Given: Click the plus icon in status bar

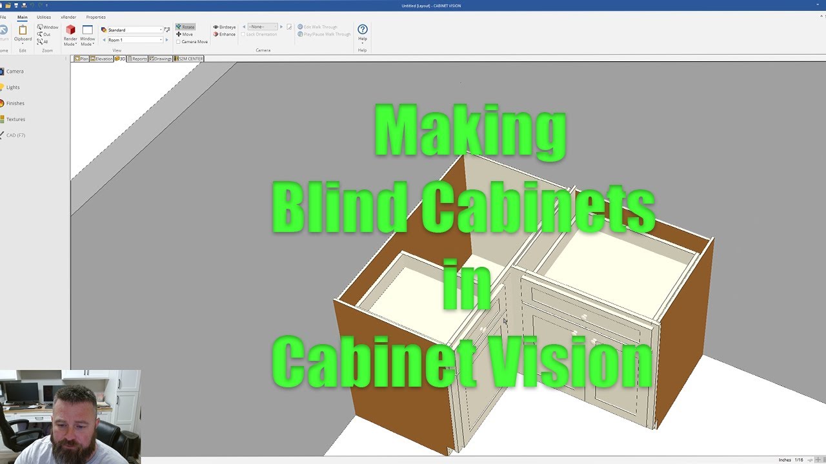Looking at the screenshot, I should point(818,459).
